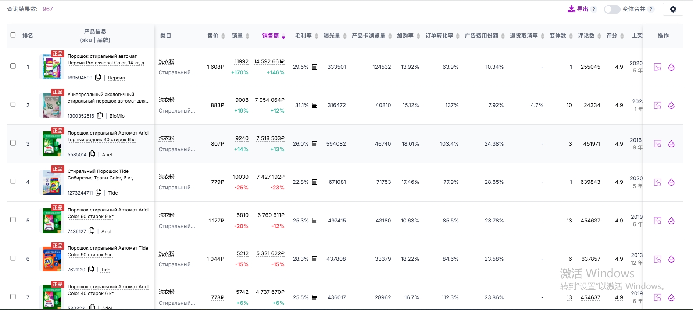Sort by 销量 column arrows

coord(247,36)
